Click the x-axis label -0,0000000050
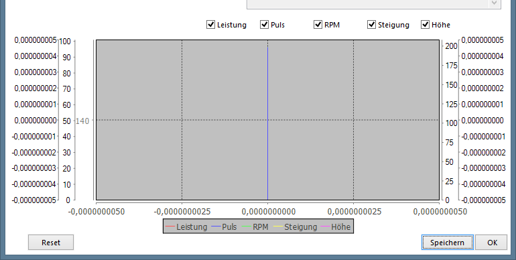The width and height of the screenshot is (516, 260). [96, 212]
